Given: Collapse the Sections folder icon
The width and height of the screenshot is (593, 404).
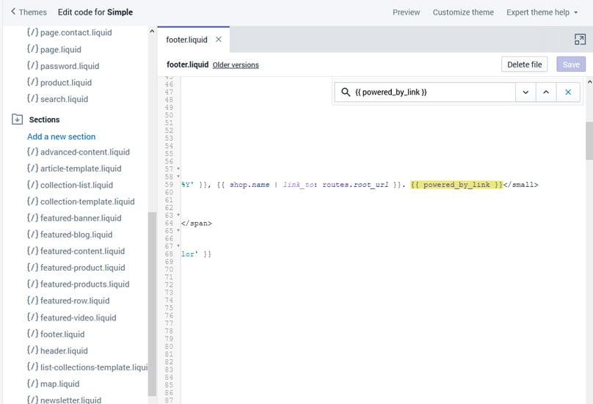Looking at the screenshot, I should click(17, 120).
